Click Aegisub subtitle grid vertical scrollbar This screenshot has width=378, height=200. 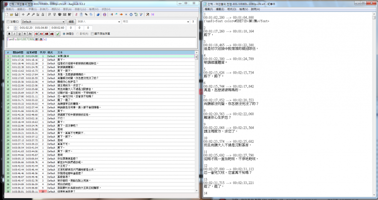[x=197, y=122]
